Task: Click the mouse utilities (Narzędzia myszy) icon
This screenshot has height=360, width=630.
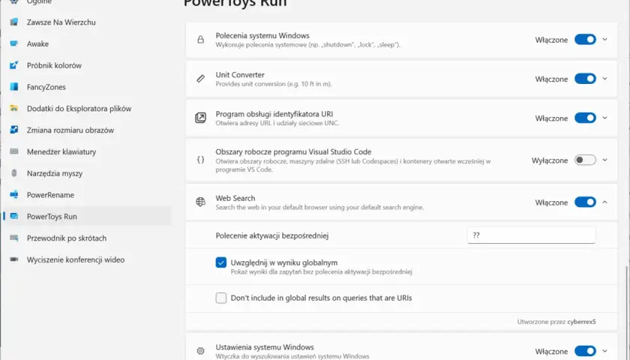Action: [14, 173]
